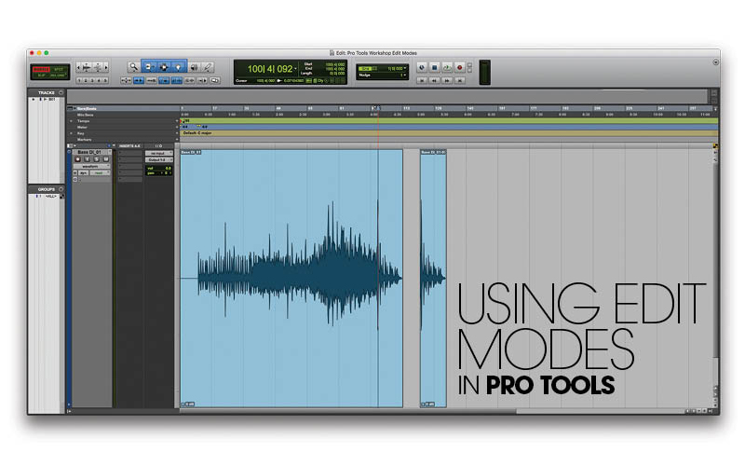Start playback with Play button
The image size is (745, 466).
(x=447, y=67)
